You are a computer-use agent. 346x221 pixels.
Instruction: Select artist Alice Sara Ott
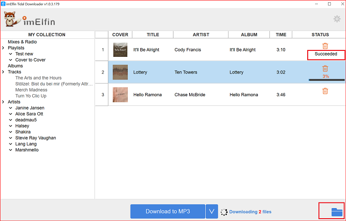click(x=29, y=114)
